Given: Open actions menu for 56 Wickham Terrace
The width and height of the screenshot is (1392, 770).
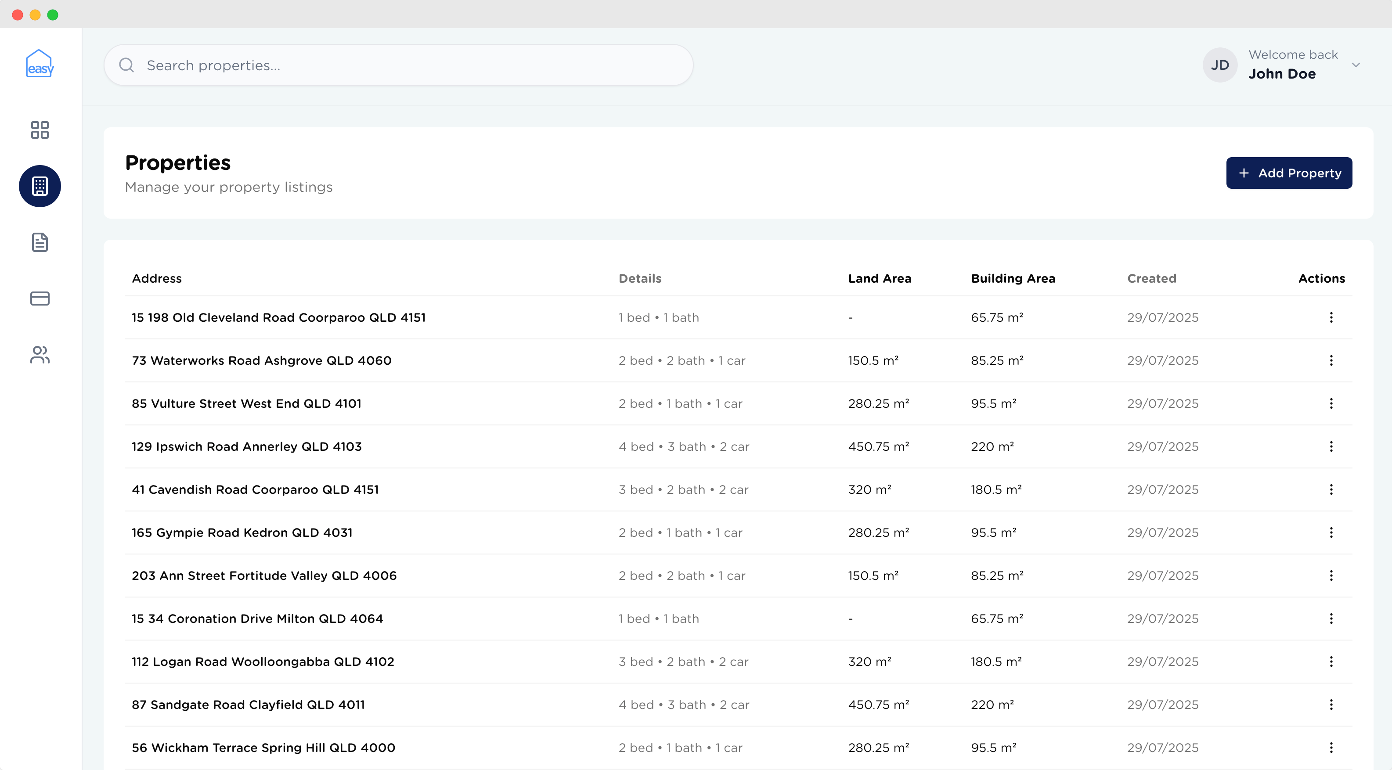Looking at the screenshot, I should 1331,747.
